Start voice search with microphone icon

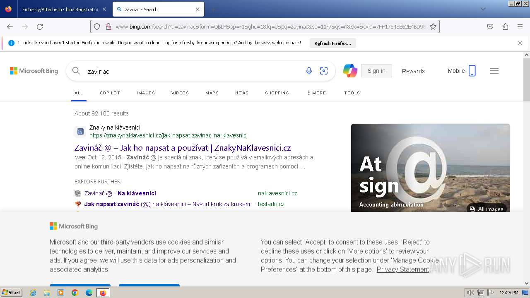[309, 71]
